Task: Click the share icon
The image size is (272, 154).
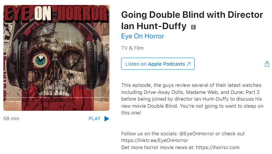Action: pos(267,64)
